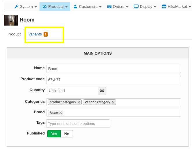Screen dimensions: 192x149
Task: Click the infinity unlimited quantity button
Action: (x=102, y=91)
